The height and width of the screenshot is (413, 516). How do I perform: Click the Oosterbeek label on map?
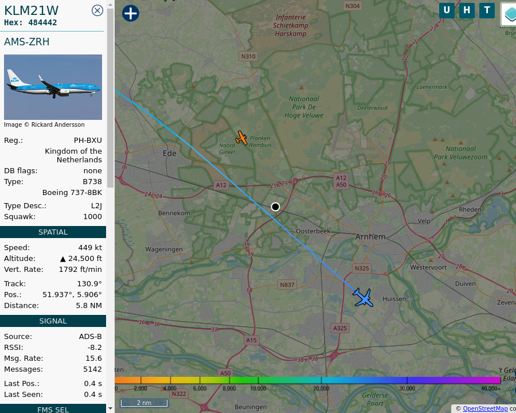[x=313, y=231]
